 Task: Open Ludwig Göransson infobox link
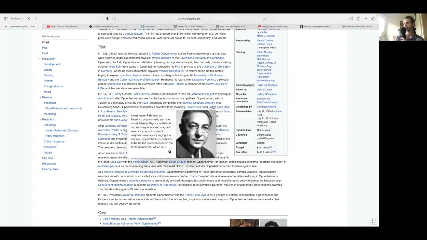click(x=267, y=94)
